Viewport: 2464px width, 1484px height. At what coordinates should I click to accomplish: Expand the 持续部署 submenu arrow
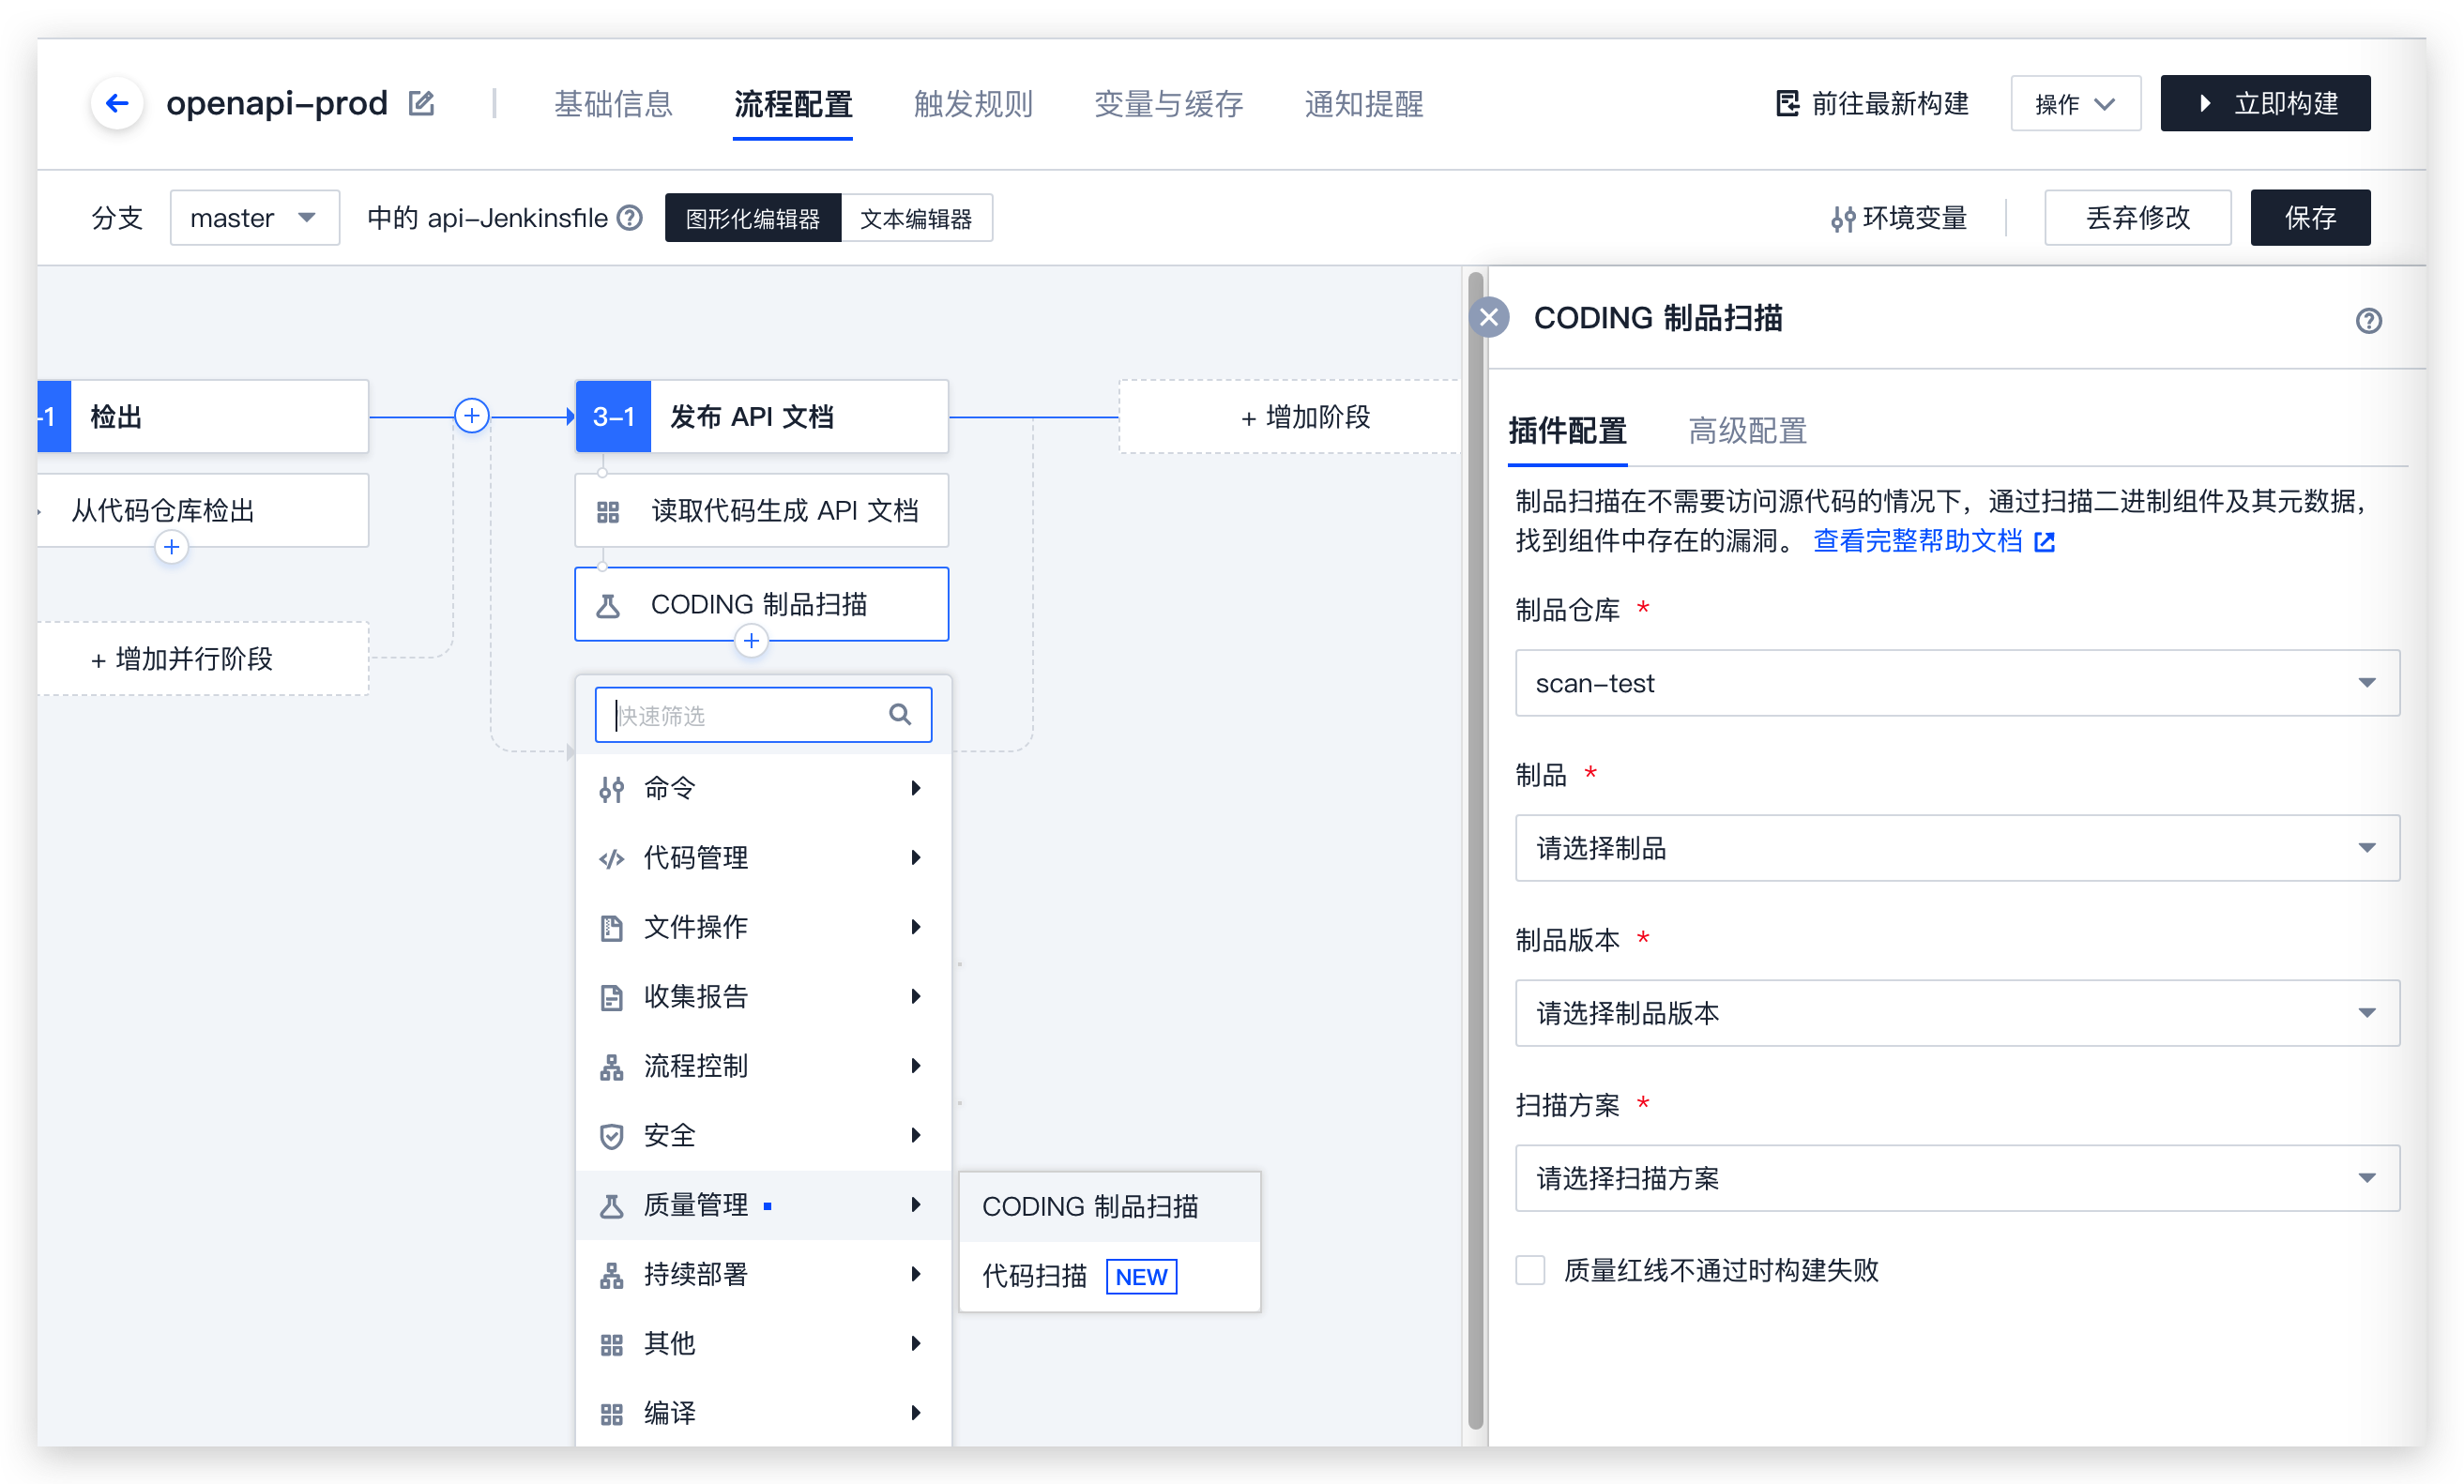point(915,1274)
